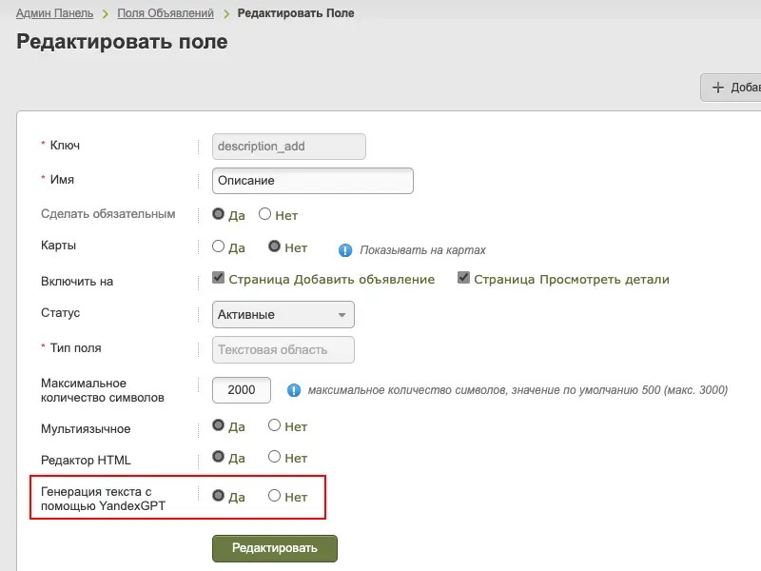Toggle Страница Просмотреть детали checkbox
The width and height of the screenshot is (761, 571).
coord(464,279)
